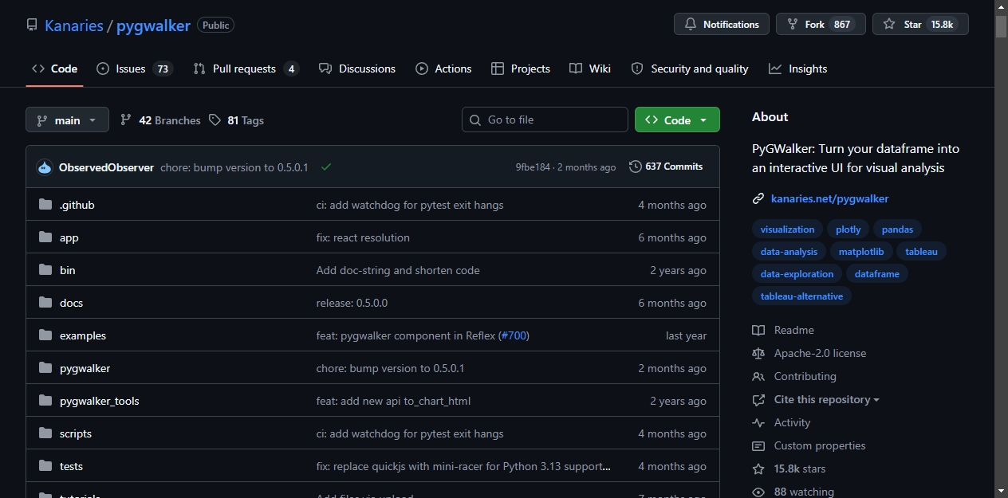Fork the pygwalker repository
Image resolution: width=1008 pixels, height=498 pixels.
click(x=821, y=24)
